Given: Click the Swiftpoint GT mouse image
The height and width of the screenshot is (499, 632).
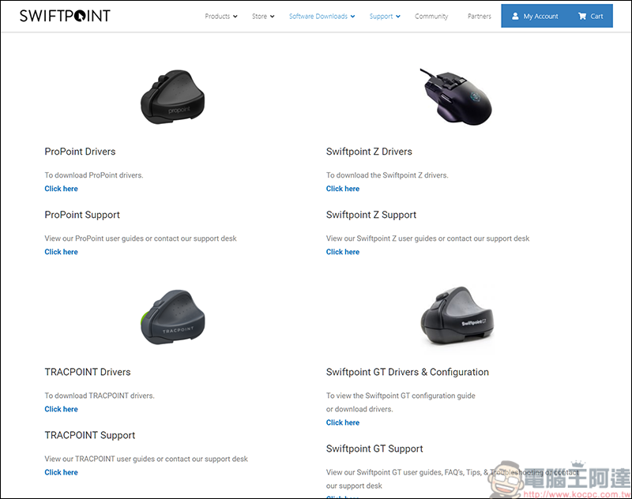Looking at the screenshot, I should point(457,315).
